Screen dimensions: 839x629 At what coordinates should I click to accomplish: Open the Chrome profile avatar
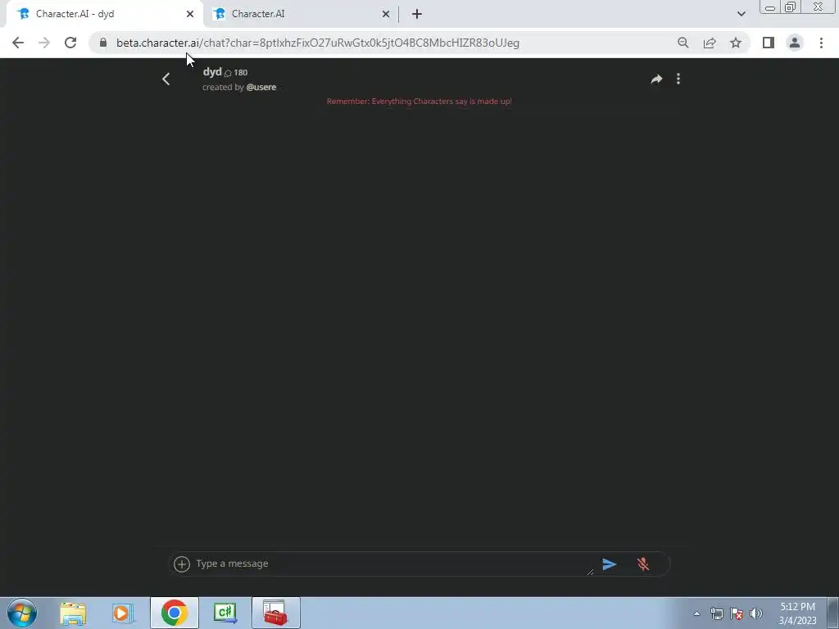pos(795,43)
